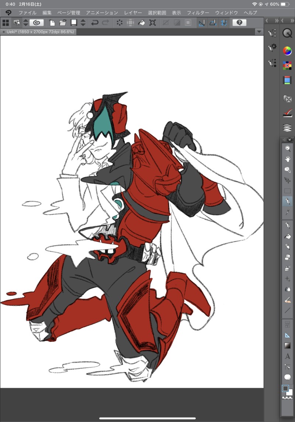The image size is (295, 422).
Task: Open the ヘルプ menu
Action: tap(250, 13)
